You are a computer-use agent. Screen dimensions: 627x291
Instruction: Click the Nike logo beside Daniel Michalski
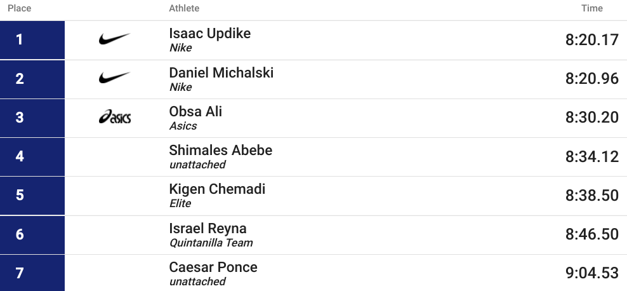pos(114,78)
